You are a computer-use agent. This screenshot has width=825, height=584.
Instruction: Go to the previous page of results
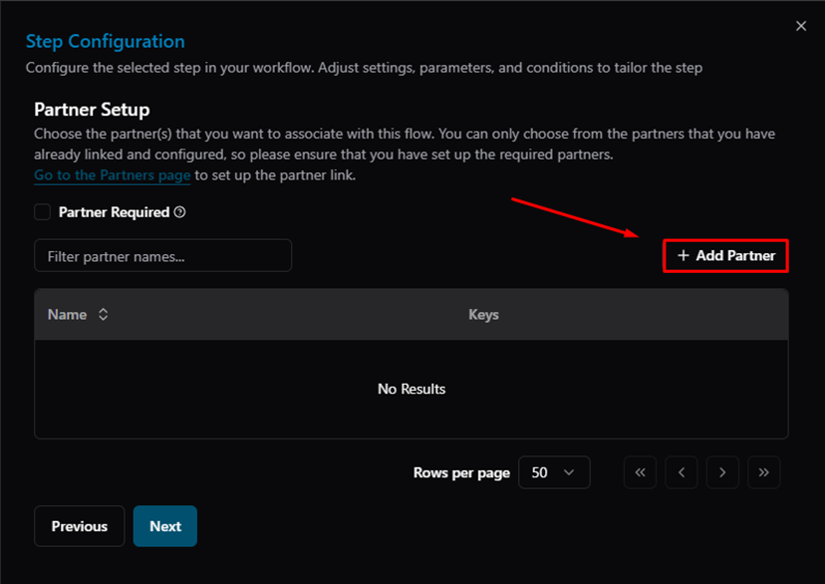(x=682, y=472)
